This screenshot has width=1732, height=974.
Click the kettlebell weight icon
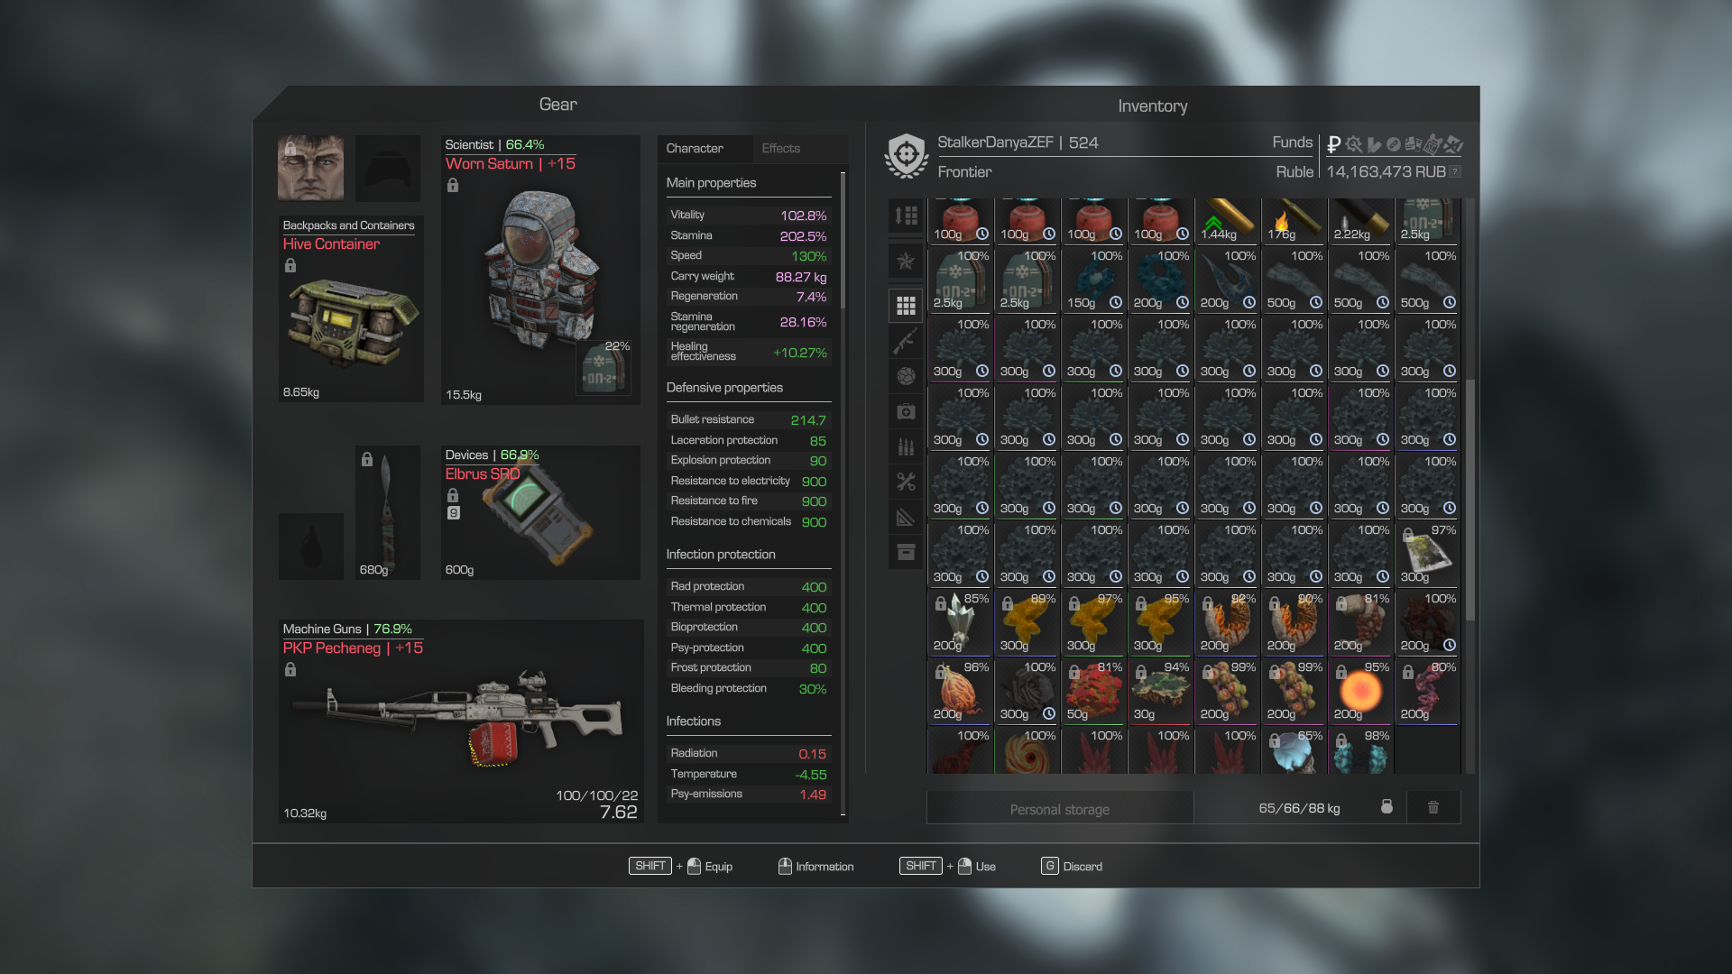tap(1387, 806)
